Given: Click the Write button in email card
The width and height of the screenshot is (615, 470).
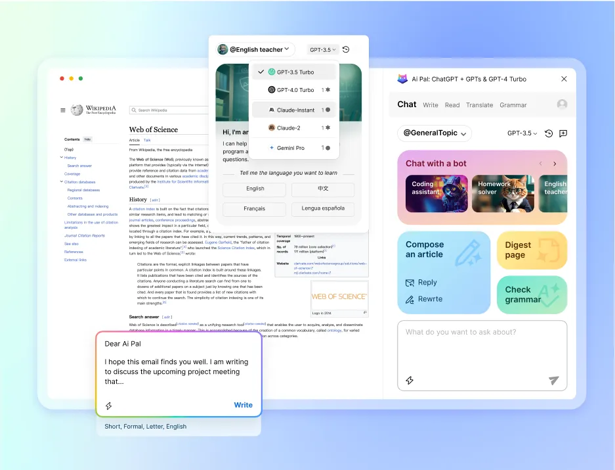Looking at the screenshot, I should click(x=243, y=405).
